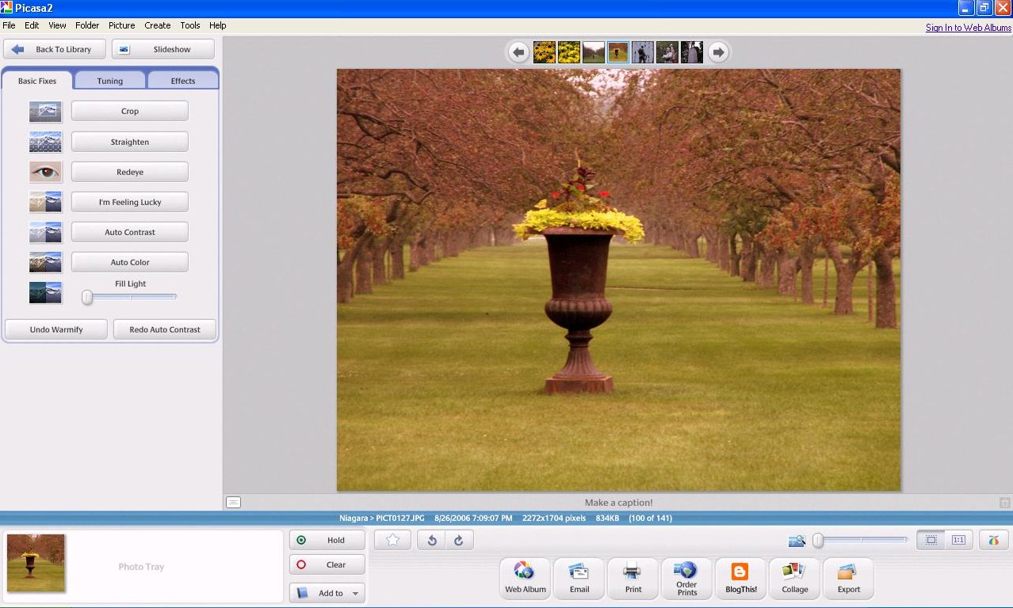This screenshot has height=608, width=1013.
Task: Click the Web Album upload icon
Action: [x=525, y=578]
